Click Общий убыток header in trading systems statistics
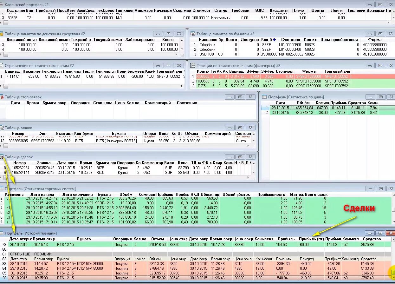395x284 pixels. click(x=236, y=195)
